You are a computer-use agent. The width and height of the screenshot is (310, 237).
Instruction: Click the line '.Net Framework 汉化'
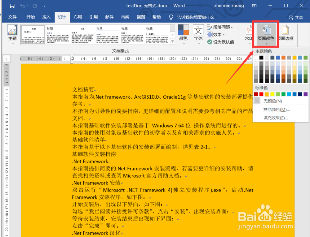(96, 233)
